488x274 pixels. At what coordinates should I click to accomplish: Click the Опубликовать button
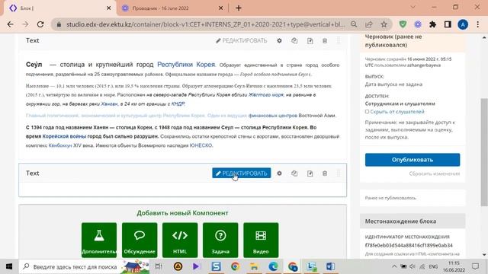point(413,160)
